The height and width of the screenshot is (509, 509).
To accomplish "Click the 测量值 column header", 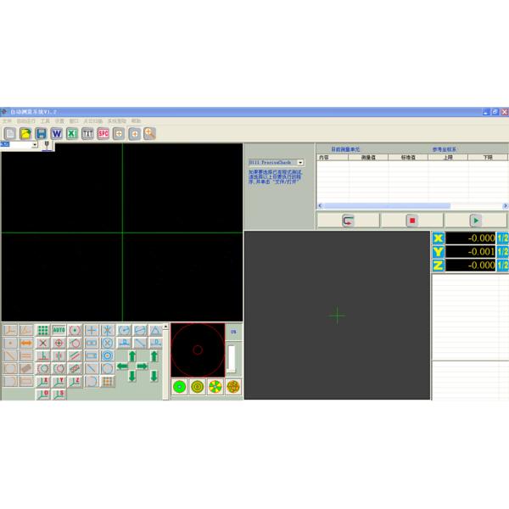I will click(367, 157).
